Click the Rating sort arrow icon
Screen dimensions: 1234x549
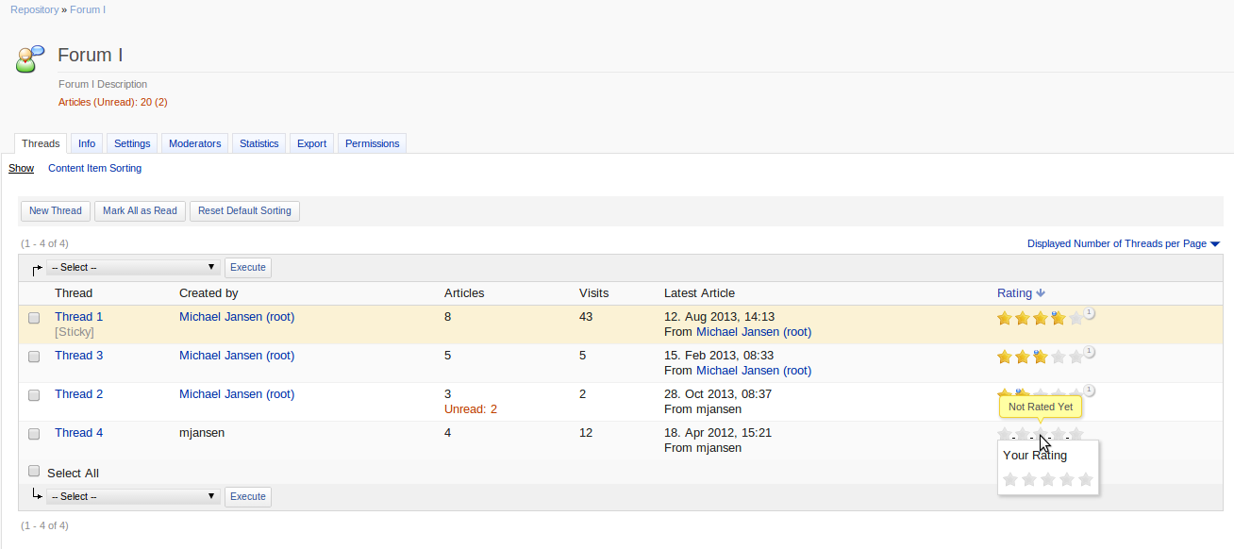pyautogui.click(x=1041, y=293)
